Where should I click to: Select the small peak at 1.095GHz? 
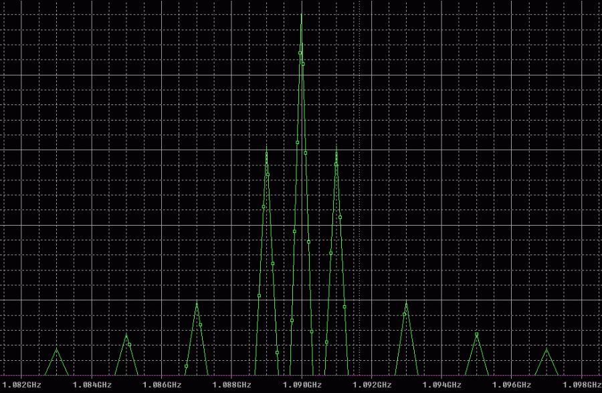click(x=476, y=354)
